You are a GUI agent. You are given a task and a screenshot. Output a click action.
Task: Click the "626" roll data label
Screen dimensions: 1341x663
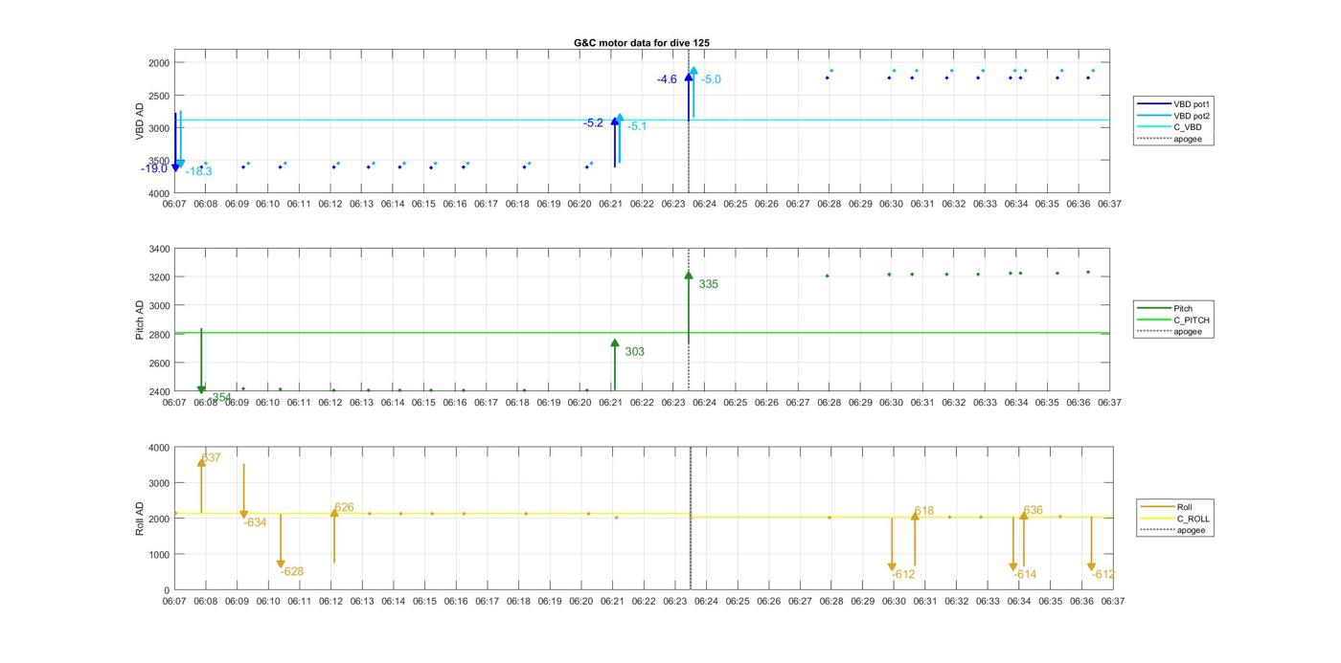click(x=344, y=508)
